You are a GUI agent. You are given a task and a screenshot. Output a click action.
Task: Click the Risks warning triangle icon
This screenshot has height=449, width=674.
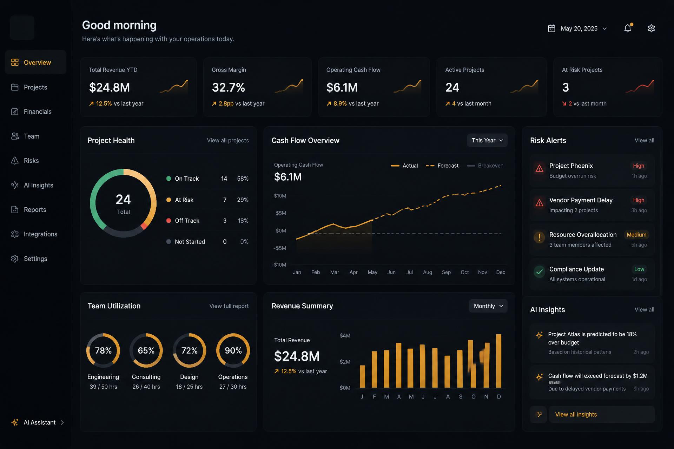point(15,161)
